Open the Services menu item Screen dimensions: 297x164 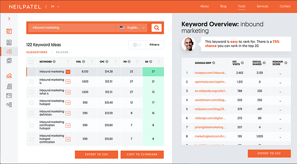[x=262, y=6]
